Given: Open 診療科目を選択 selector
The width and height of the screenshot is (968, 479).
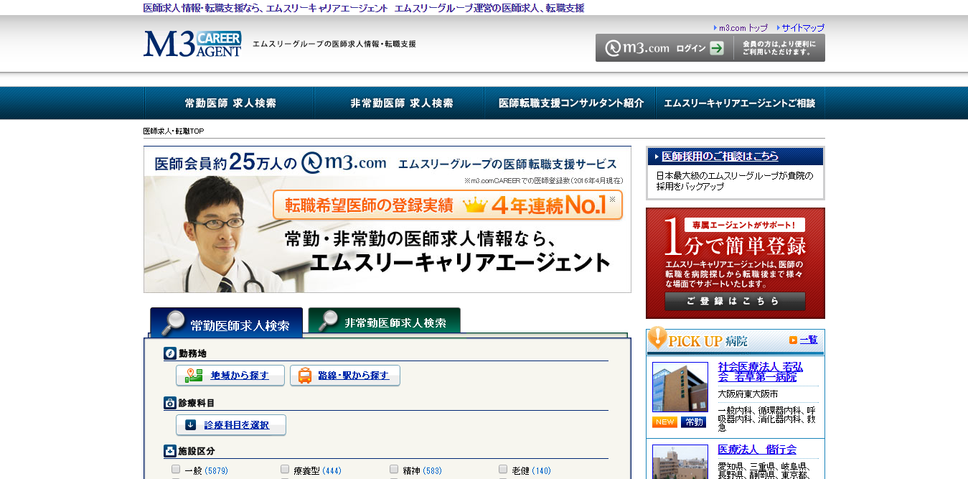Looking at the screenshot, I should tap(231, 425).
